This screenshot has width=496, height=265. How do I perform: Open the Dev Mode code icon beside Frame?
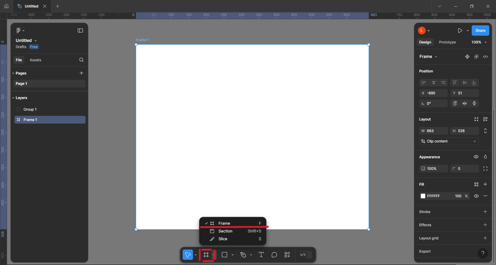[x=485, y=57]
